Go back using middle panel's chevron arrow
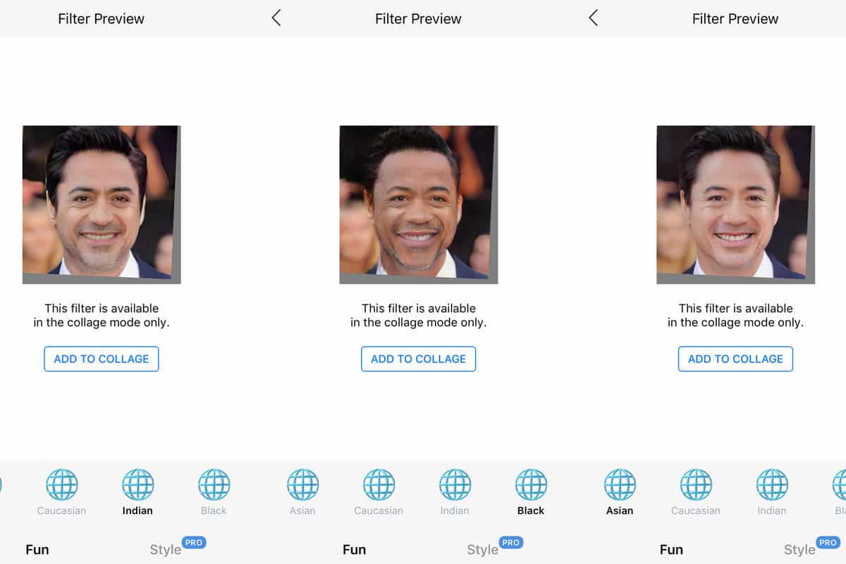The image size is (846, 564). 276,18
